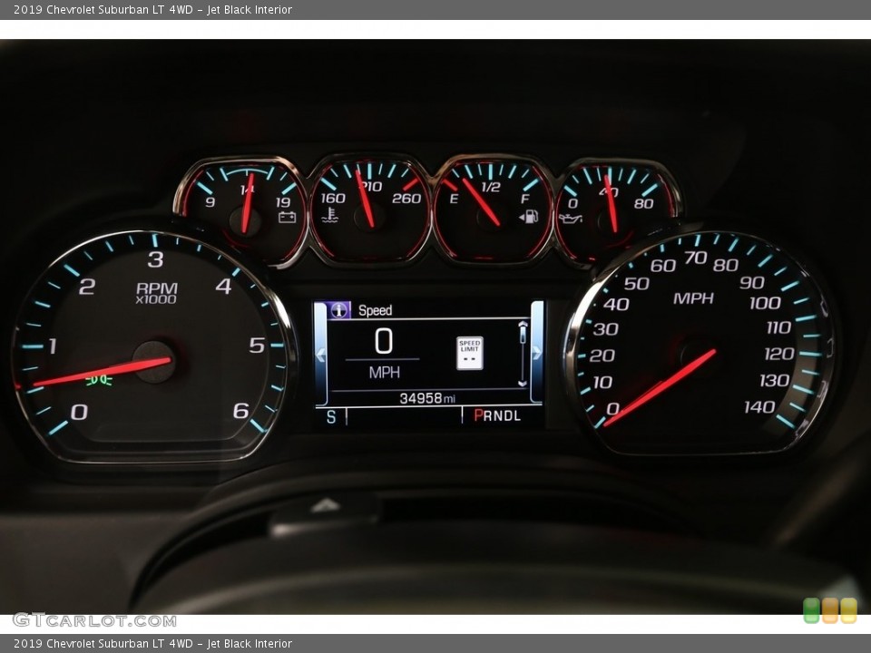
Task: Click the odometer reading 34958 mi
Action: [427, 398]
